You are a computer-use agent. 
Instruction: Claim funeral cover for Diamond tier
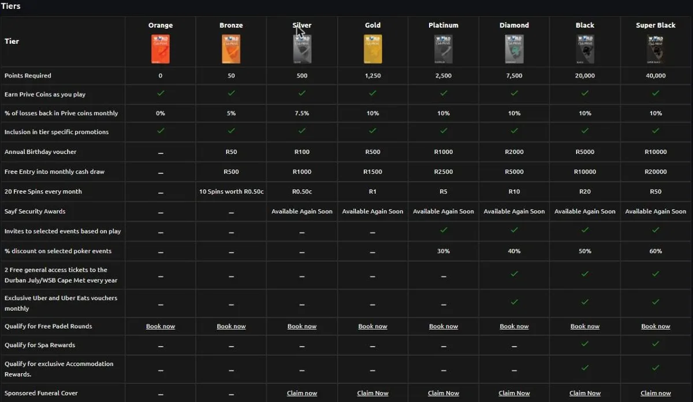(514, 393)
